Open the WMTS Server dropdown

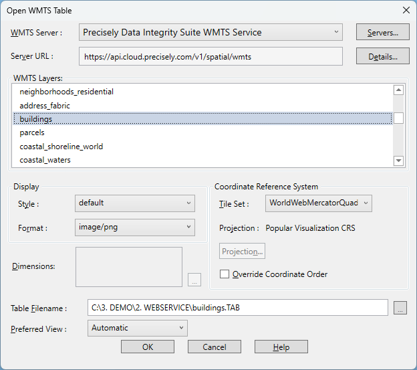pos(211,32)
